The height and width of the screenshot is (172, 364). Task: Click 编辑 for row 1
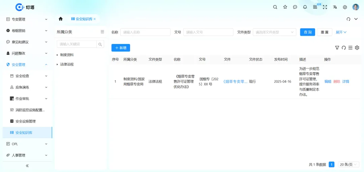327,82
